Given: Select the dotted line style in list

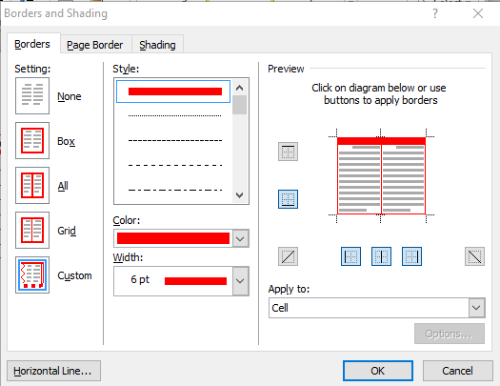Looking at the screenshot, I should (174, 116).
